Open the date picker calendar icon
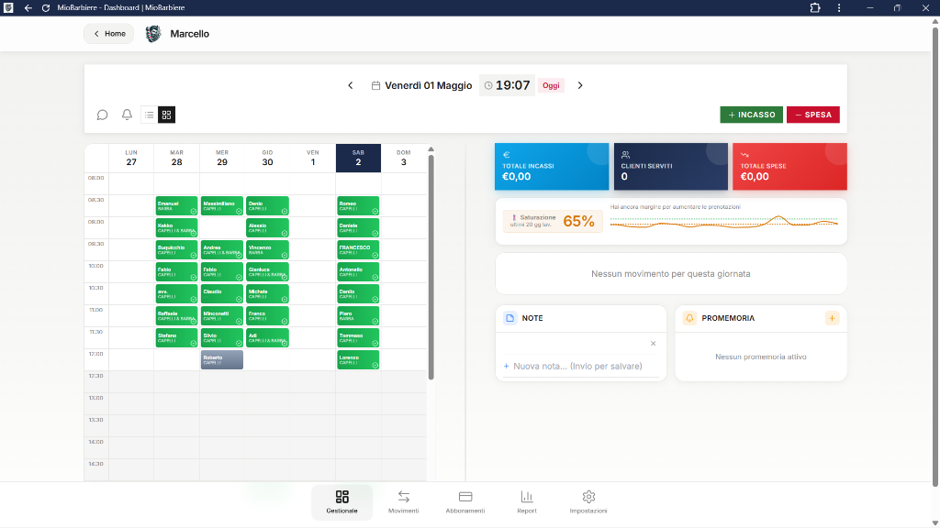The image size is (940, 528). coord(375,85)
